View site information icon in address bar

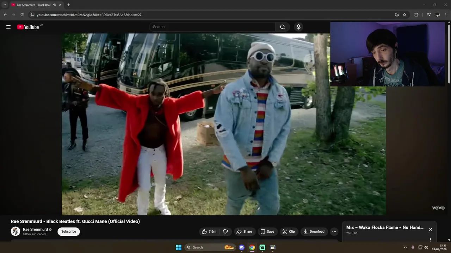pyautogui.click(x=32, y=15)
